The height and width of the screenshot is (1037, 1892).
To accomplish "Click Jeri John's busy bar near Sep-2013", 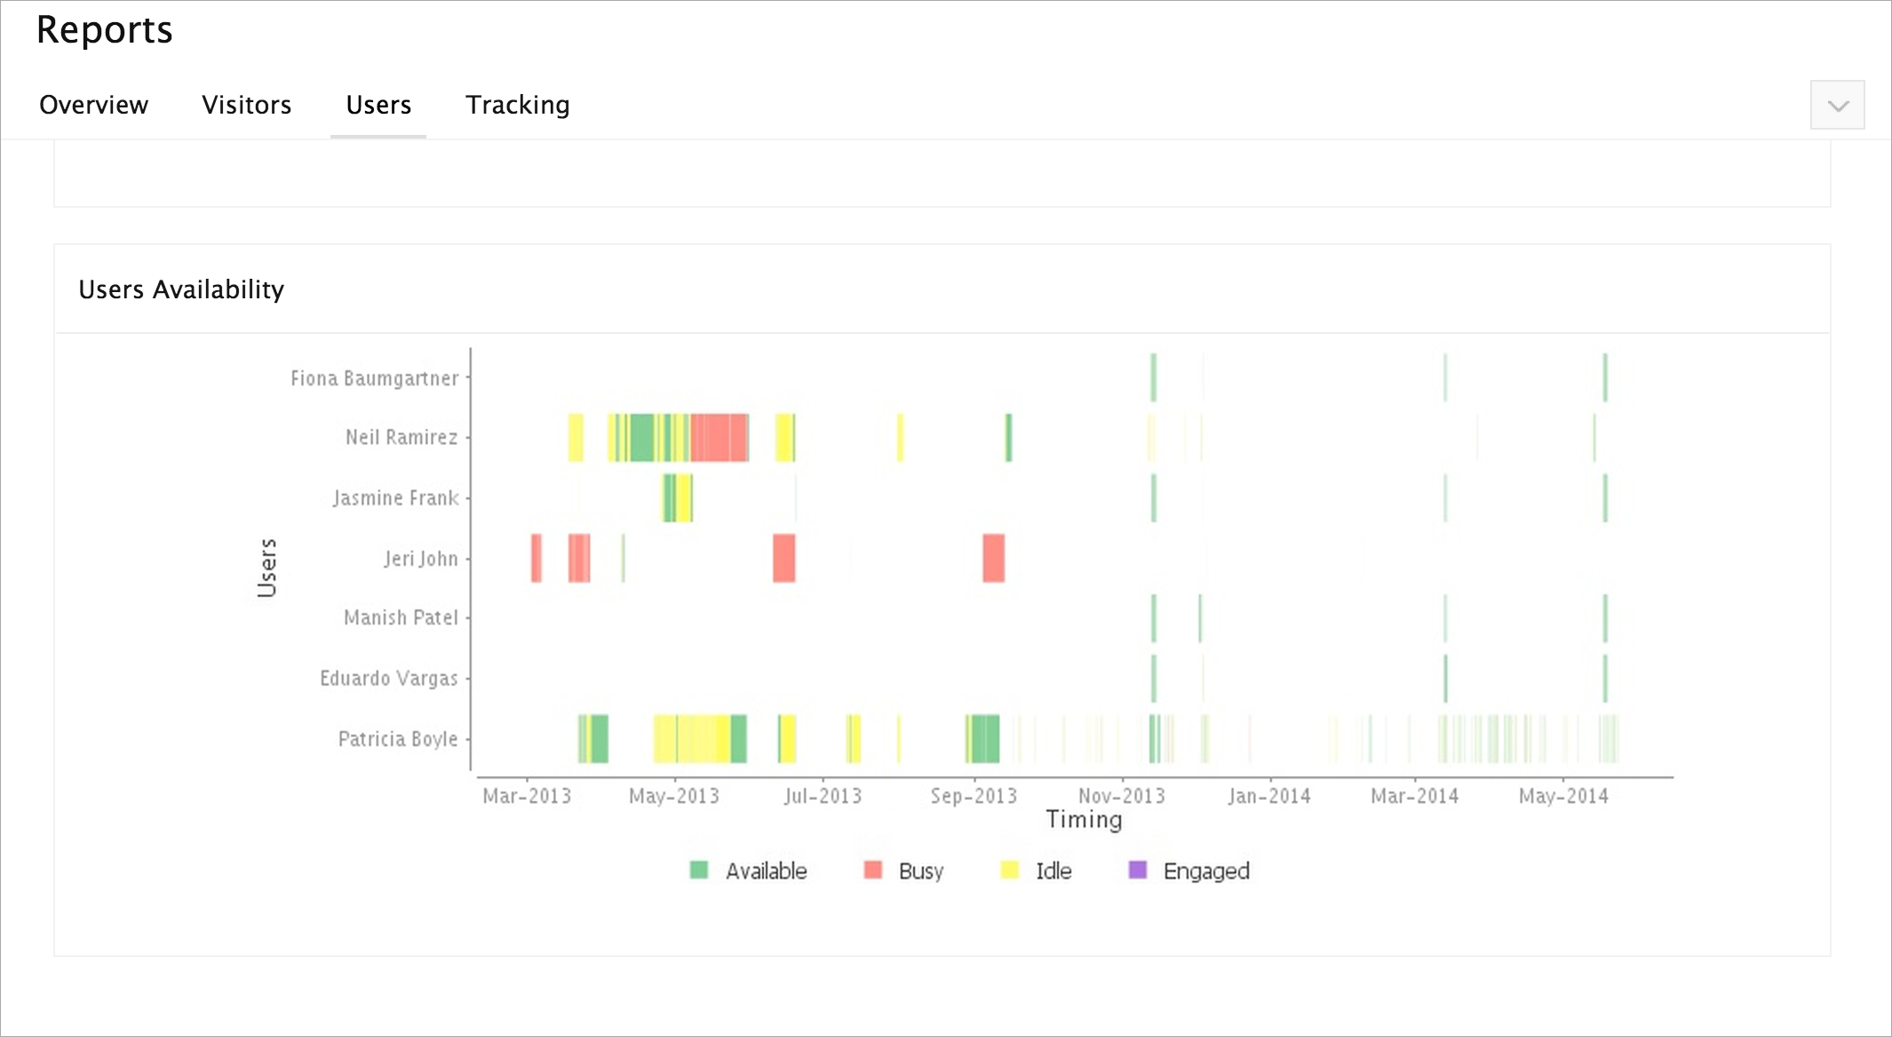I will pos(993,558).
